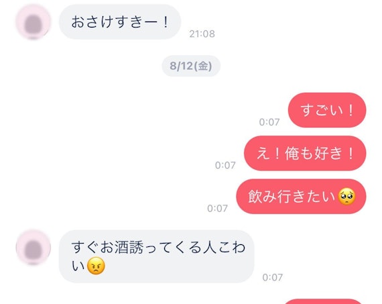
Task: Click the 21:08 timestamp
Action: (202, 34)
